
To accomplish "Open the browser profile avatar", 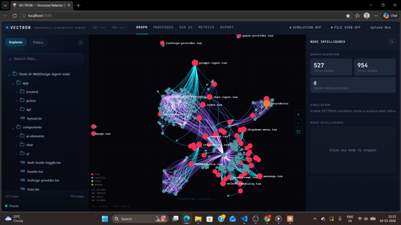I will (367, 15).
